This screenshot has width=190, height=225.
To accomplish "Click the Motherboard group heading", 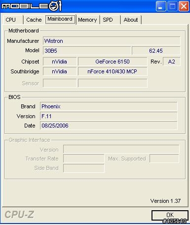I will pyautogui.click(x=24, y=31).
